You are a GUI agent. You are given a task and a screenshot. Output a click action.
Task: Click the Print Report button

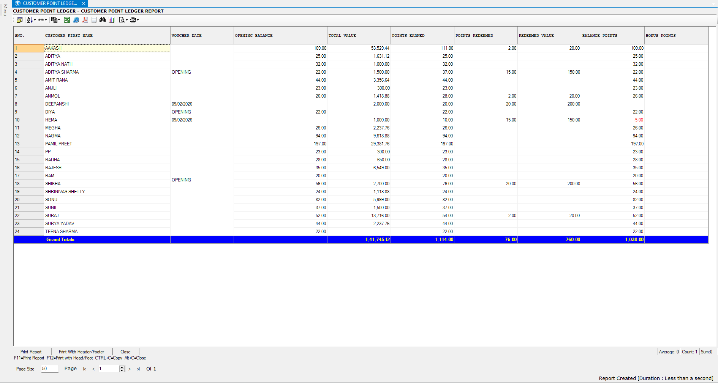(x=31, y=352)
